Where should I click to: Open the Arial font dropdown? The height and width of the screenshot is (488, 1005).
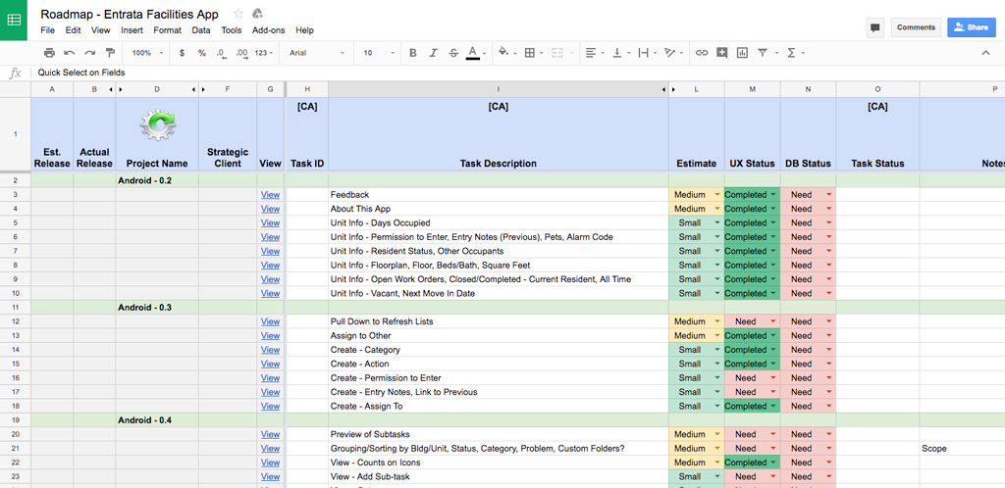317,53
